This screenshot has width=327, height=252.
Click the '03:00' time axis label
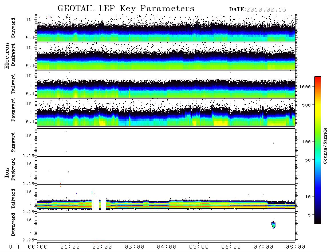tap(135, 247)
